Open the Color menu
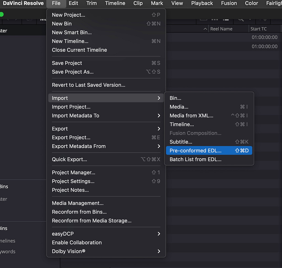Image resolution: width=282 pixels, height=268 pixels. 251,3
